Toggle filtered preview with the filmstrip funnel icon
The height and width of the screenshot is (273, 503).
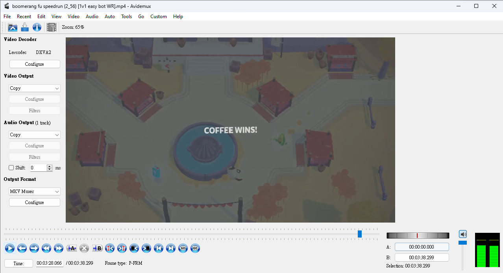click(x=52, y=27)
